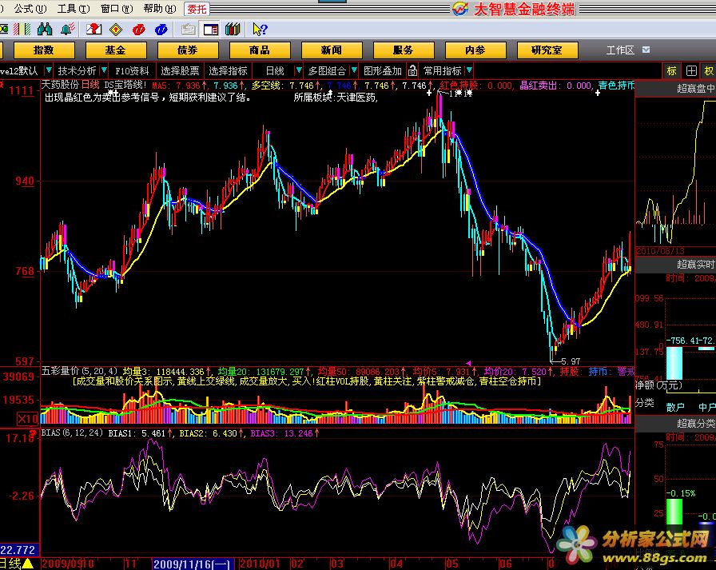Click the 常用指标 button
Viewport: 716px width, 570px height.
coord(443,71)
